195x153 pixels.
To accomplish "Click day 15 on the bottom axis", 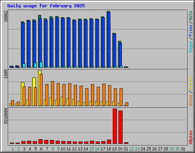I will click(91, 149).
